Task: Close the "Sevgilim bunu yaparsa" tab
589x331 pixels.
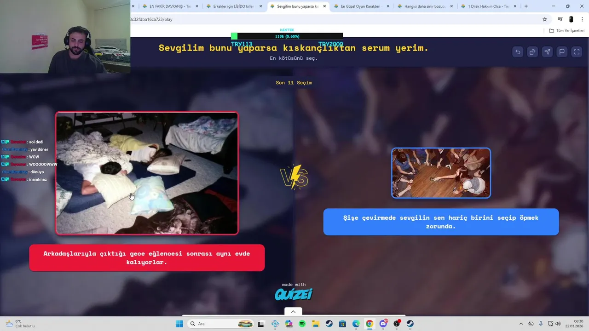Action: tap(324, 6)
